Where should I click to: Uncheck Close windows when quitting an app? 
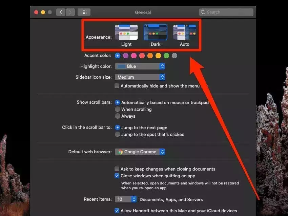point(117,176)
